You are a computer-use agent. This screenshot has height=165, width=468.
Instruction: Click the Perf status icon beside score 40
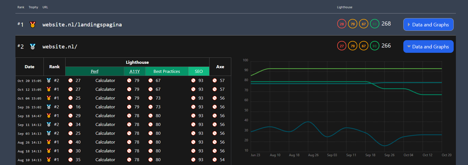click(70, 142)
